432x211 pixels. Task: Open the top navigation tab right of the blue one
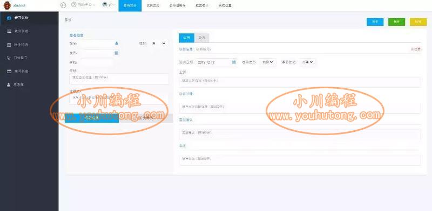coord(153,6)
